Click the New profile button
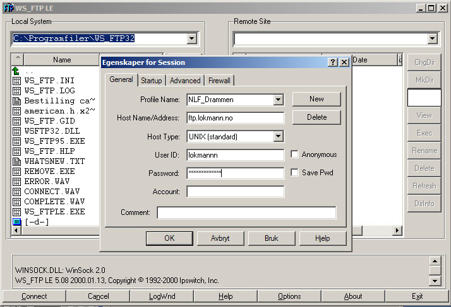This screenshot has height=307, width=451. coord(316,99)
